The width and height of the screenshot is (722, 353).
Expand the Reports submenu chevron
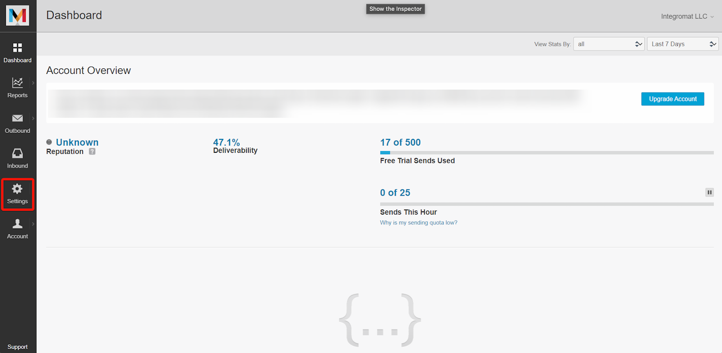point(33,83)
